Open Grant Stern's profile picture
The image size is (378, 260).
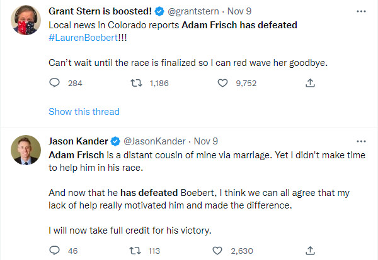coord(26,20)
